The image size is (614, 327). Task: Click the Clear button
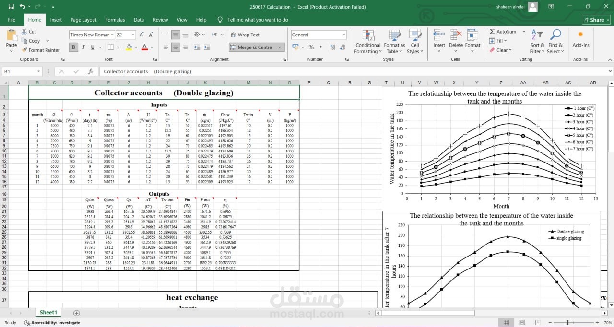pyautogui.click(x=500, y=50)
